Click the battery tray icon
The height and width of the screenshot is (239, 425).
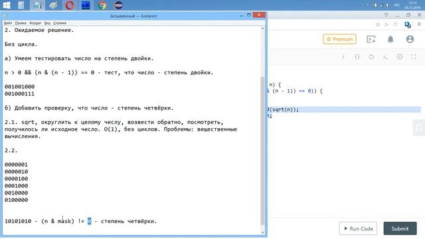tap(375, 5)
